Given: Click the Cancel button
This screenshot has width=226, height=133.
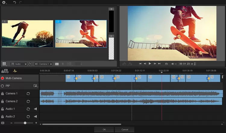Looking at the screenshot, I should 124,129.
